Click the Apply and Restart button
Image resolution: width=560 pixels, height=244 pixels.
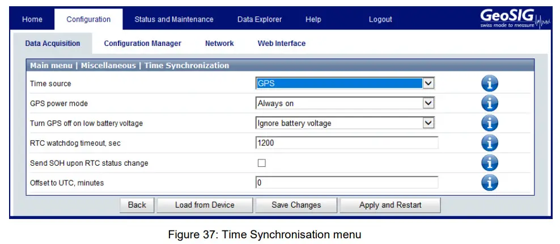coord(390,205)
